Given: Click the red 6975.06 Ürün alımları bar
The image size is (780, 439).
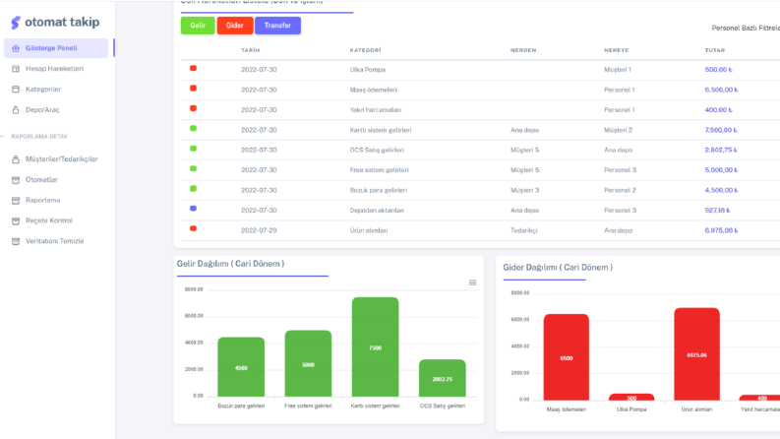Looking at the screenshot, I should click(697, 354).
